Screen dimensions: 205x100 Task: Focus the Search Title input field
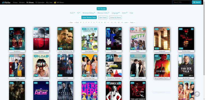(x=181, y=2)
